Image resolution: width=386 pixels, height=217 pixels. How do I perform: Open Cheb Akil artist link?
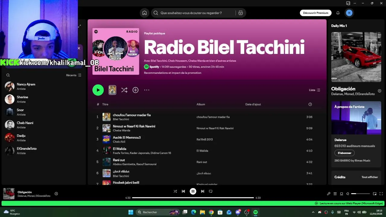click(x=119, y=142)
